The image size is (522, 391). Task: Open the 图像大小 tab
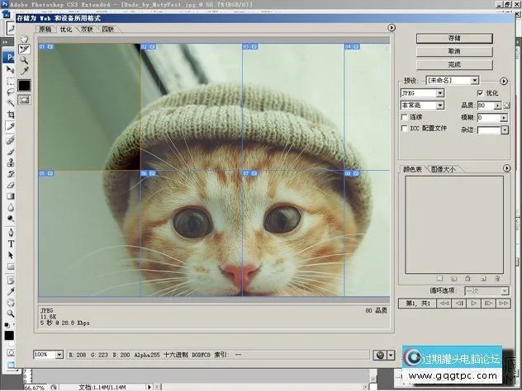pyautogui.click(x=443, y=169)
